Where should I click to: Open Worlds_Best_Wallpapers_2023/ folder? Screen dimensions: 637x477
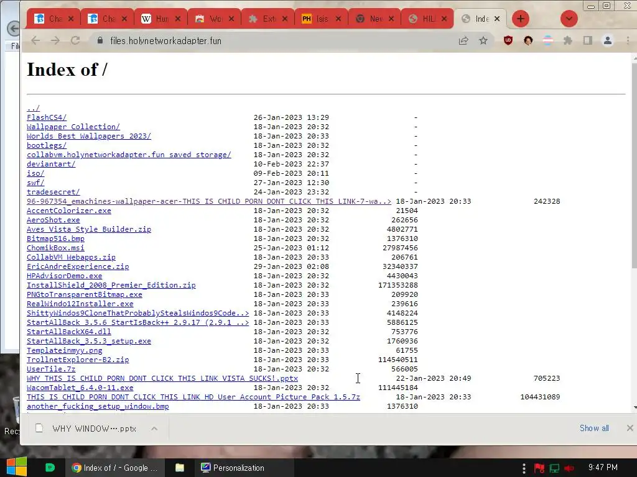tap(88, 136)
